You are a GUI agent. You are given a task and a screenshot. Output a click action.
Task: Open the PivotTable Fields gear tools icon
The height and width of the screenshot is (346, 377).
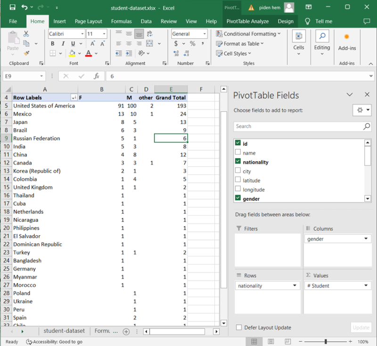tap(361, 110)
